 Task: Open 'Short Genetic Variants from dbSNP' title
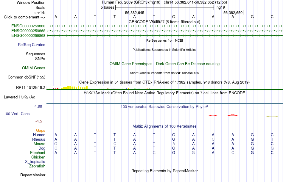click(x=164, y=73)
